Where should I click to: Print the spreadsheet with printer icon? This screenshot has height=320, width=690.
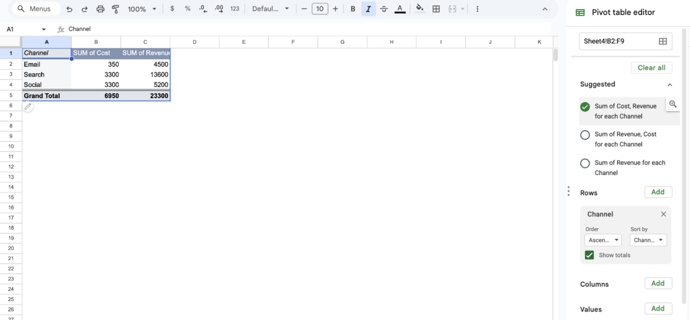100,9
